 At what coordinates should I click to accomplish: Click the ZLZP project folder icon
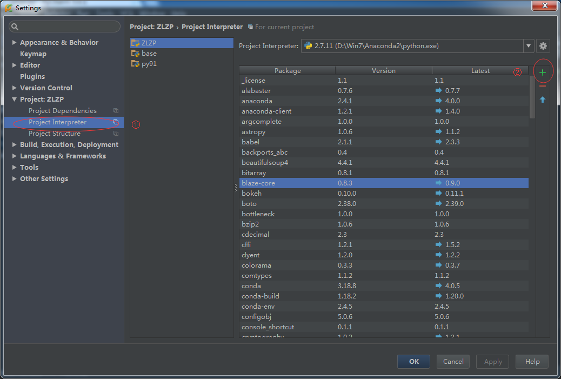135,43
